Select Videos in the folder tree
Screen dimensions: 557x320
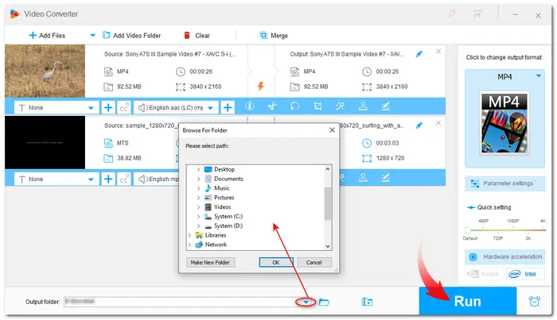(222, 207)
